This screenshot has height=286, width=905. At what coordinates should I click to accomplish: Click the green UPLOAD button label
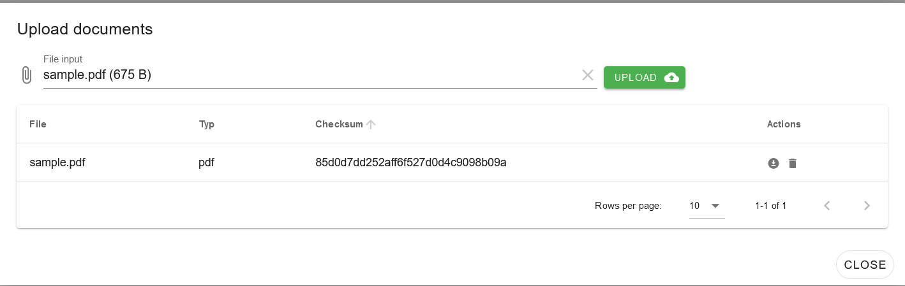point(636,78)
